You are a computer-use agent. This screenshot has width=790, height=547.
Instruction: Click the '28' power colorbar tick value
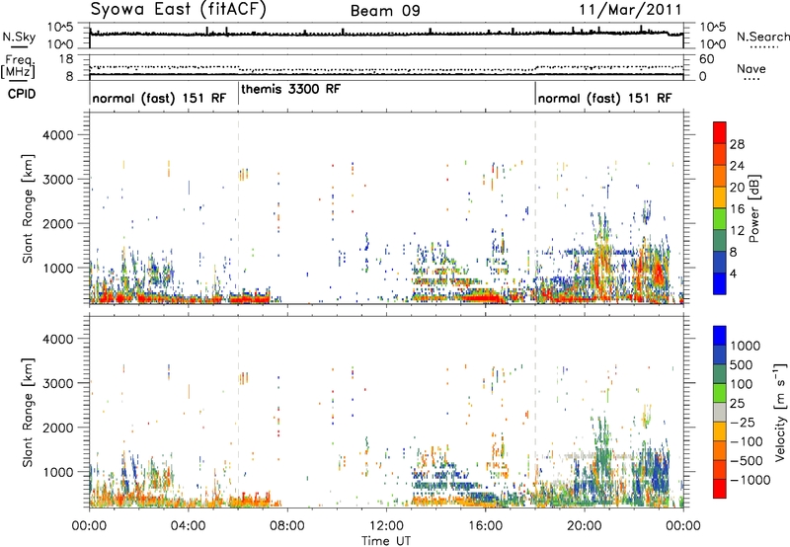point(737,144)
